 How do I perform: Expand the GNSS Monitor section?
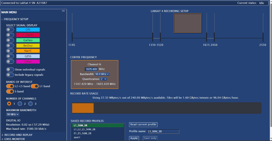(13, 139)
